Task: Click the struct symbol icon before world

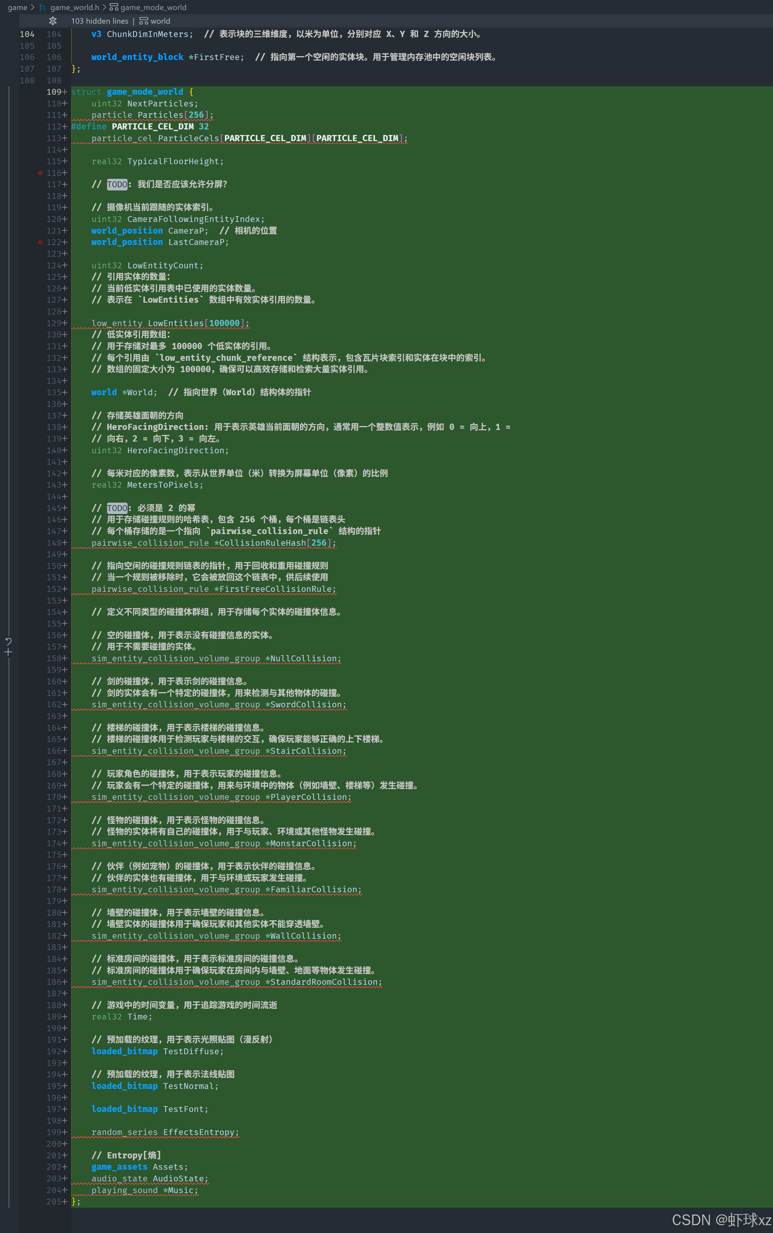Action: click(144, 21)
